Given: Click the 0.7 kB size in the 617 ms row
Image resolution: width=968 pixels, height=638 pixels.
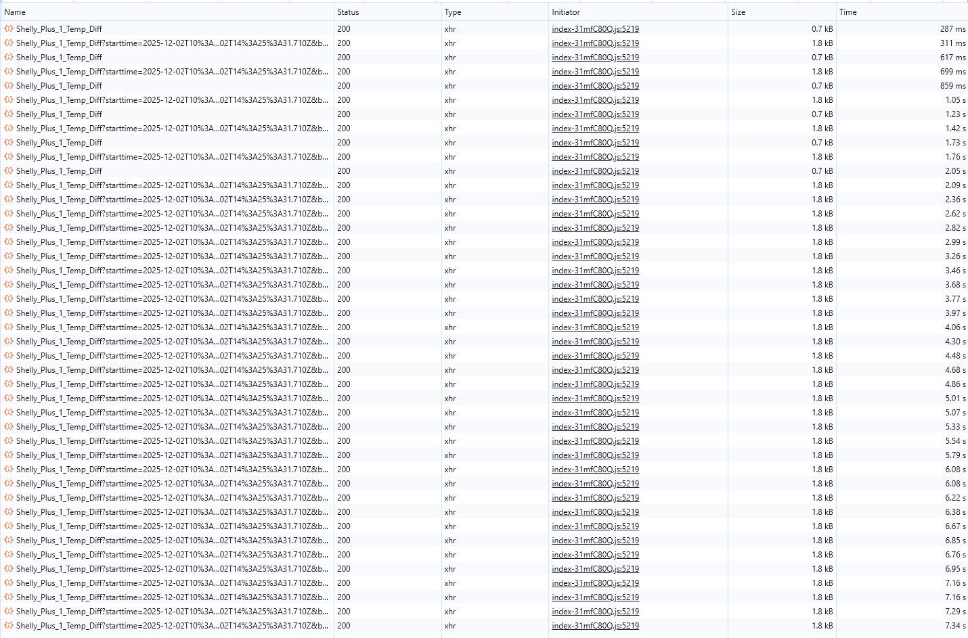Looking at the screenshot, I should [822, 58].
